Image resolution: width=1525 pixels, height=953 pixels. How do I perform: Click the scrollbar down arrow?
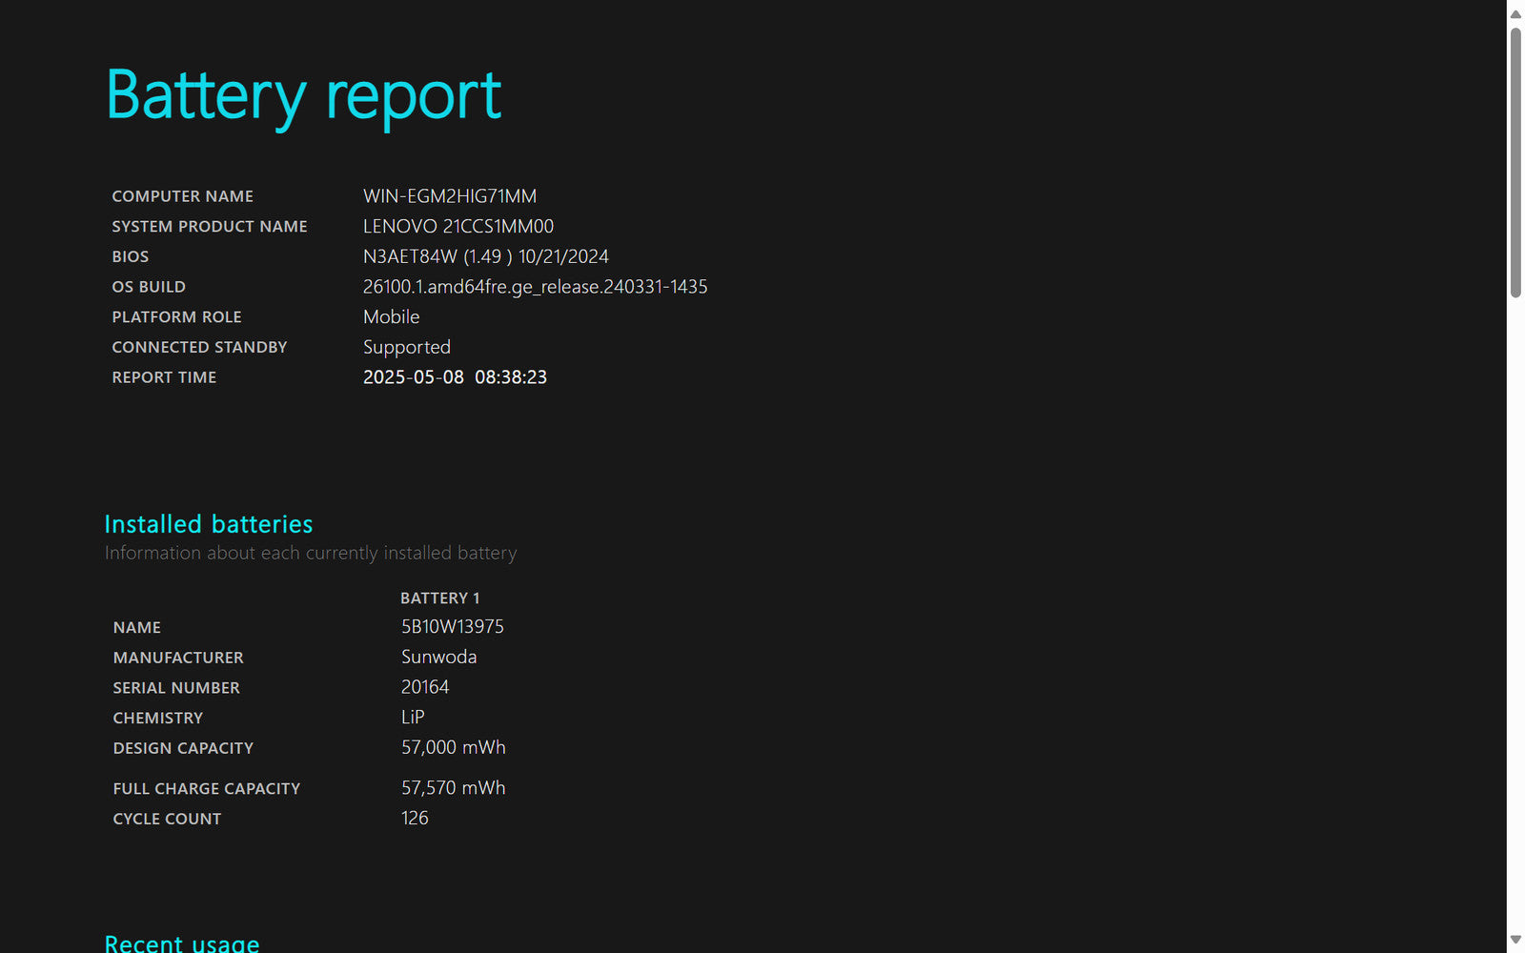coord(1515,941)
